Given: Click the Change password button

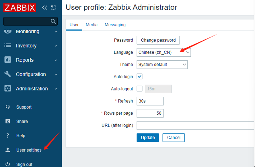Looking at the screenshot, I should pos(158,40).
